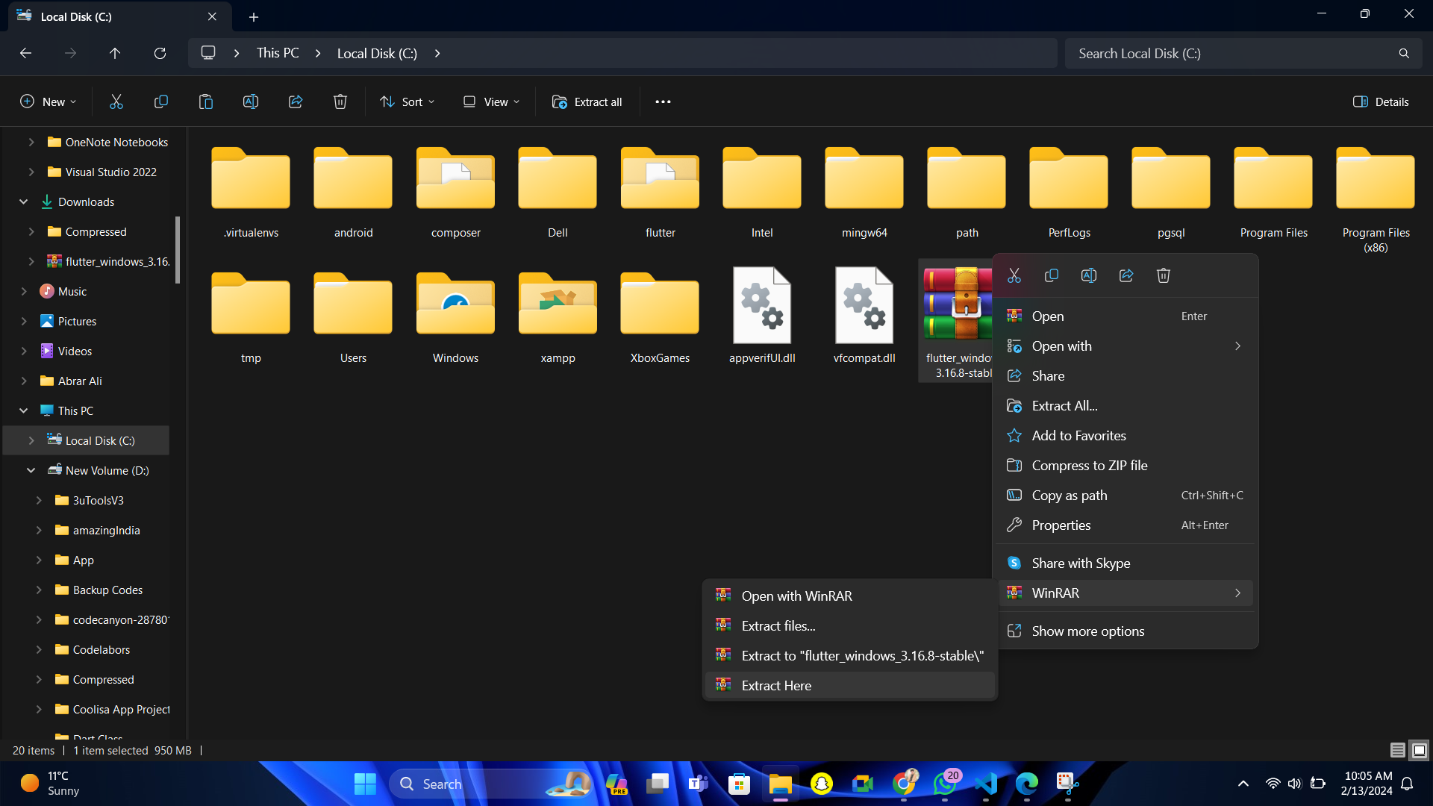
Task: Open Microsoft Store from the taskbar
Action: [740, 784]
